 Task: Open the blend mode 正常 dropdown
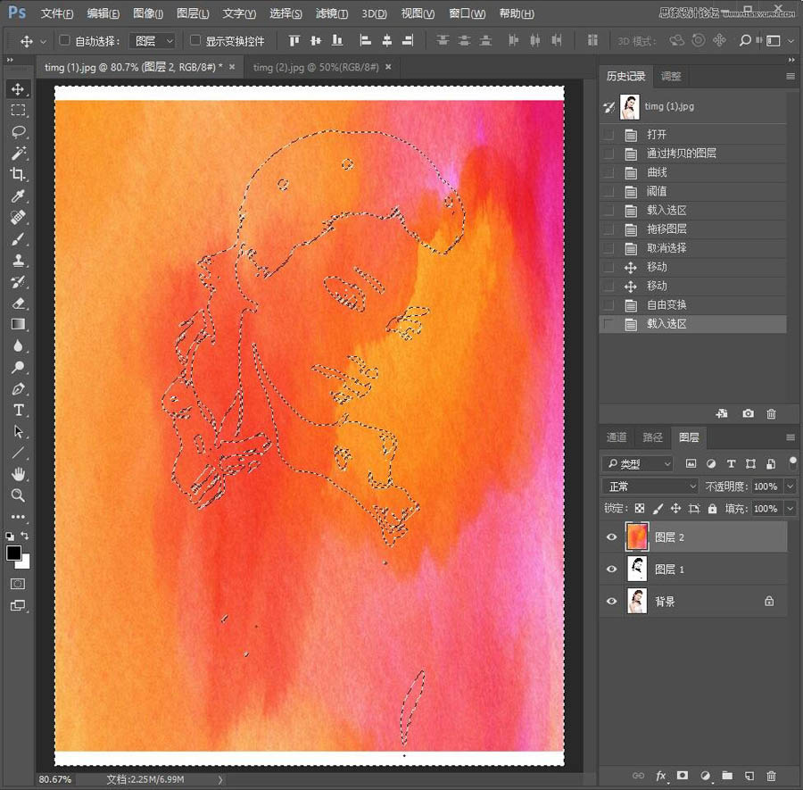coord(650,486)
